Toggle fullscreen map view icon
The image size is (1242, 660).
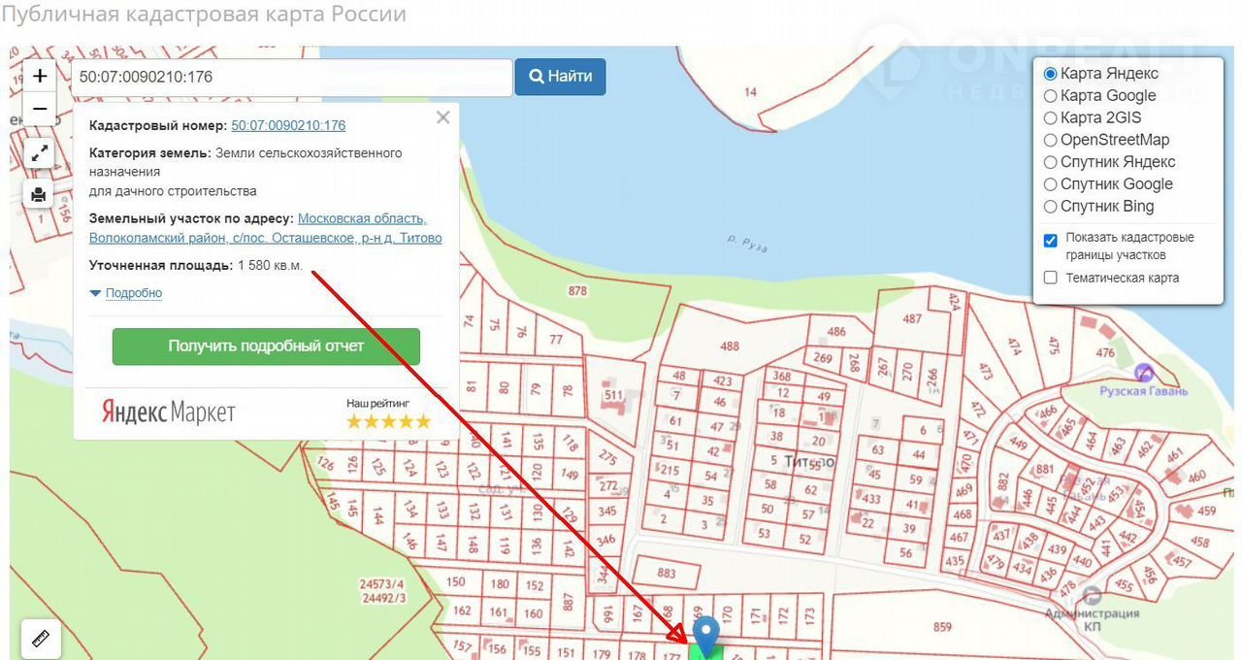tap(40, 153)
